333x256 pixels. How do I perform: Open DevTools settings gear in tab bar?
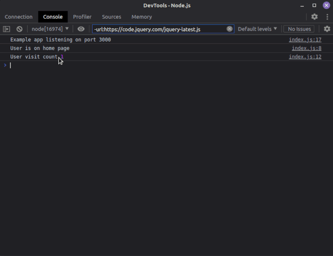click(x=314, y=17)
